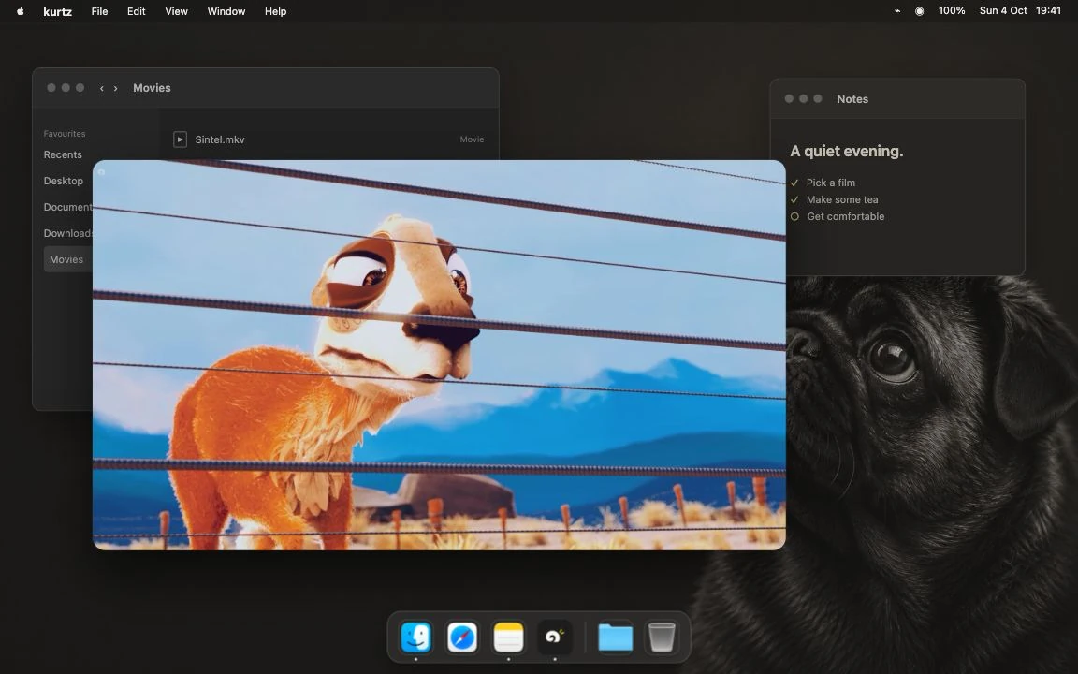Go forward in the Movies Finder window
This screenshot has height=674, width=1078.
pos(115,88)
